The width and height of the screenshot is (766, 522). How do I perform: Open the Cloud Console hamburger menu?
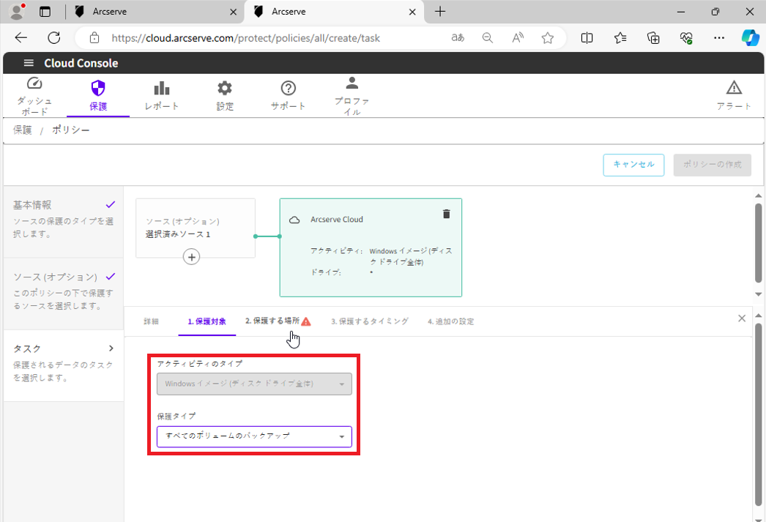[x=29, y=63]
